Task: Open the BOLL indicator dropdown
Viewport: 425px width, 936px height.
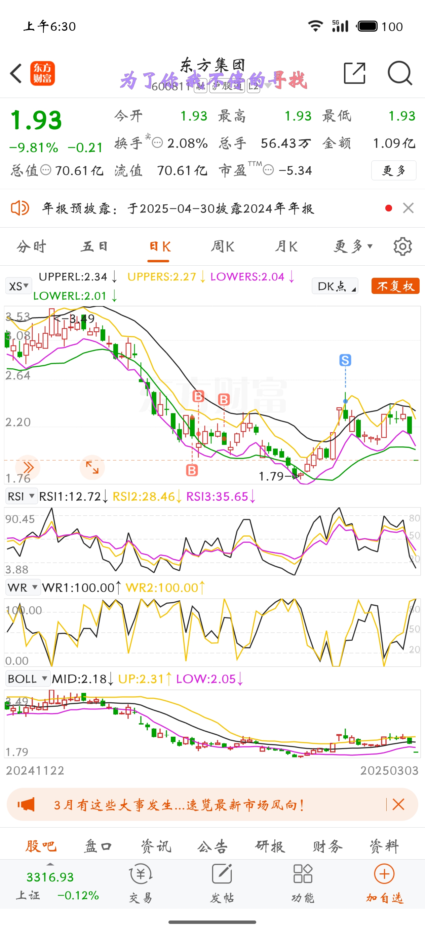Action: click(28, 679)
